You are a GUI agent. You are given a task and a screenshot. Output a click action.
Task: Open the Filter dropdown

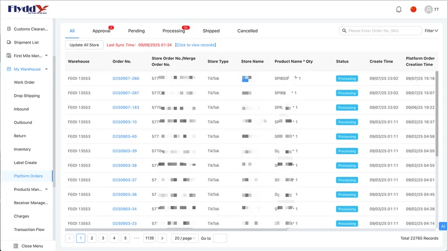tap(431, 31)
